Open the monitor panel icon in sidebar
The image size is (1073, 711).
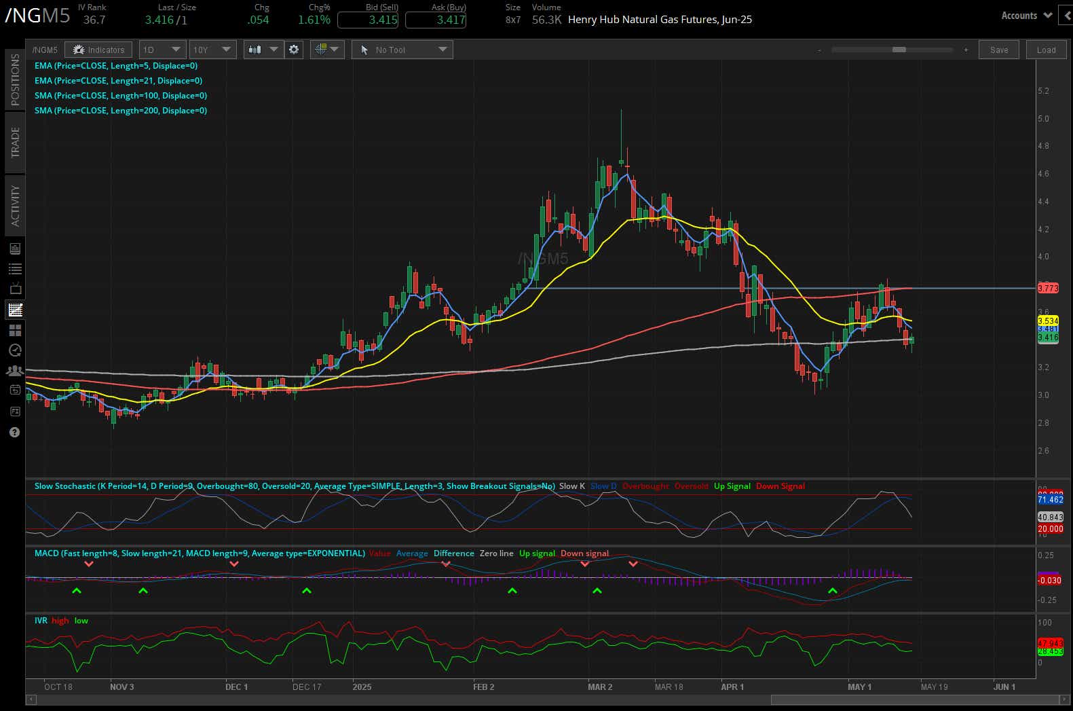tap(15, 249)
